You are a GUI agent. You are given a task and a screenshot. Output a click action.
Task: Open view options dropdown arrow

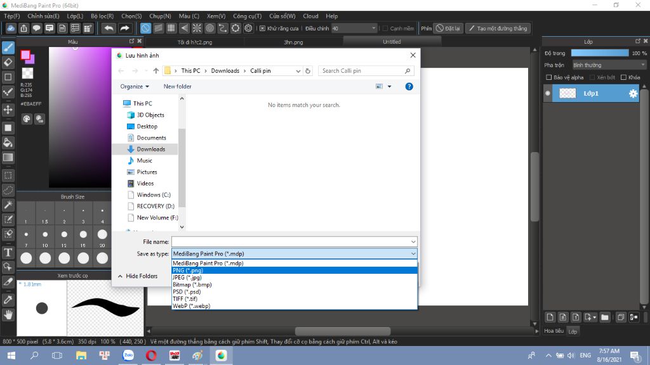click(389, 86)
